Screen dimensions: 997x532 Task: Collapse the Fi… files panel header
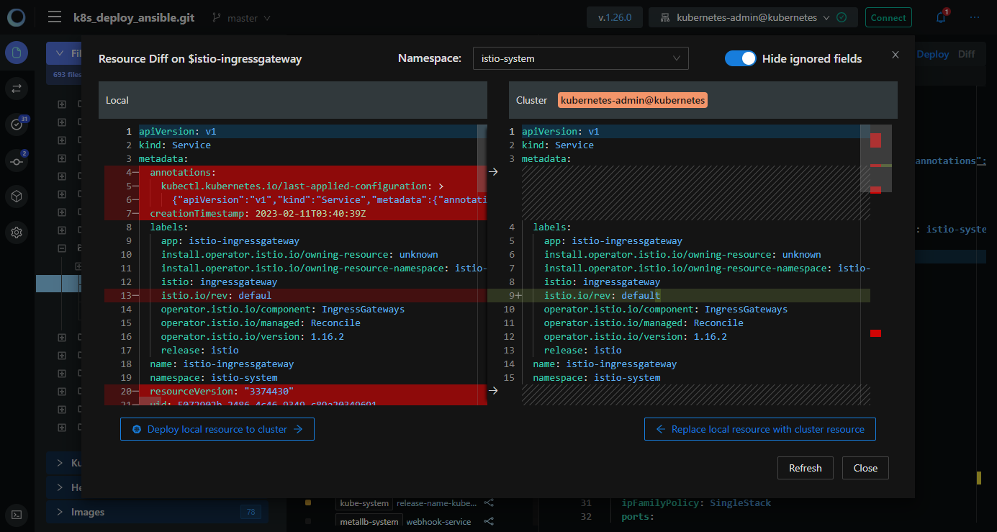click(63, 53)
